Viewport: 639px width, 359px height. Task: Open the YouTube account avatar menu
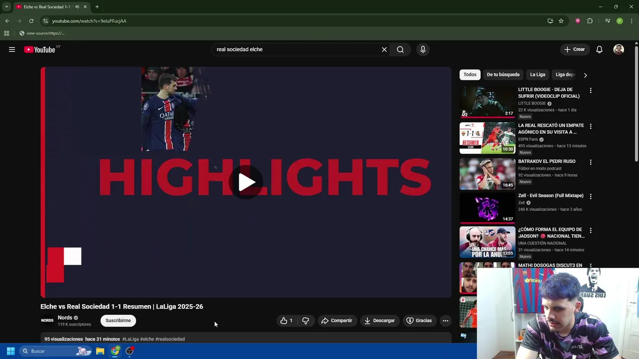[x=619, y=49]
